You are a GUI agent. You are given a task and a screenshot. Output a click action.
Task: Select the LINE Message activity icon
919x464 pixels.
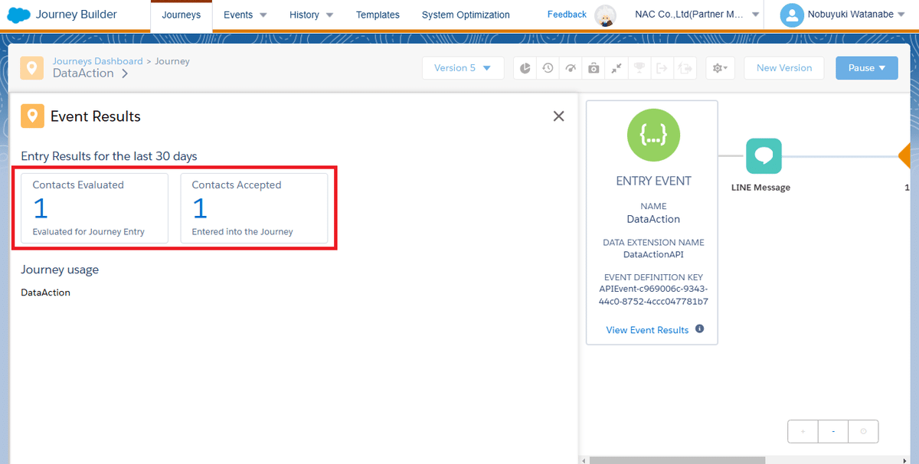coord(764,156)
